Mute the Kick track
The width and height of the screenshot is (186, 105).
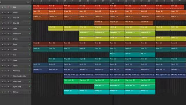coord(2,7)
